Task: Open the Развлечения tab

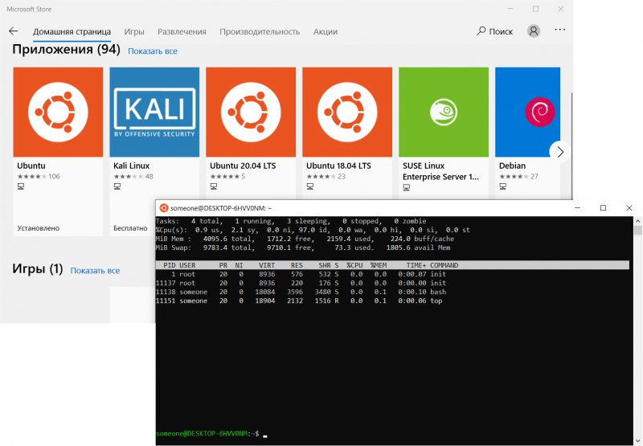Action: click(x=182, y=31)
